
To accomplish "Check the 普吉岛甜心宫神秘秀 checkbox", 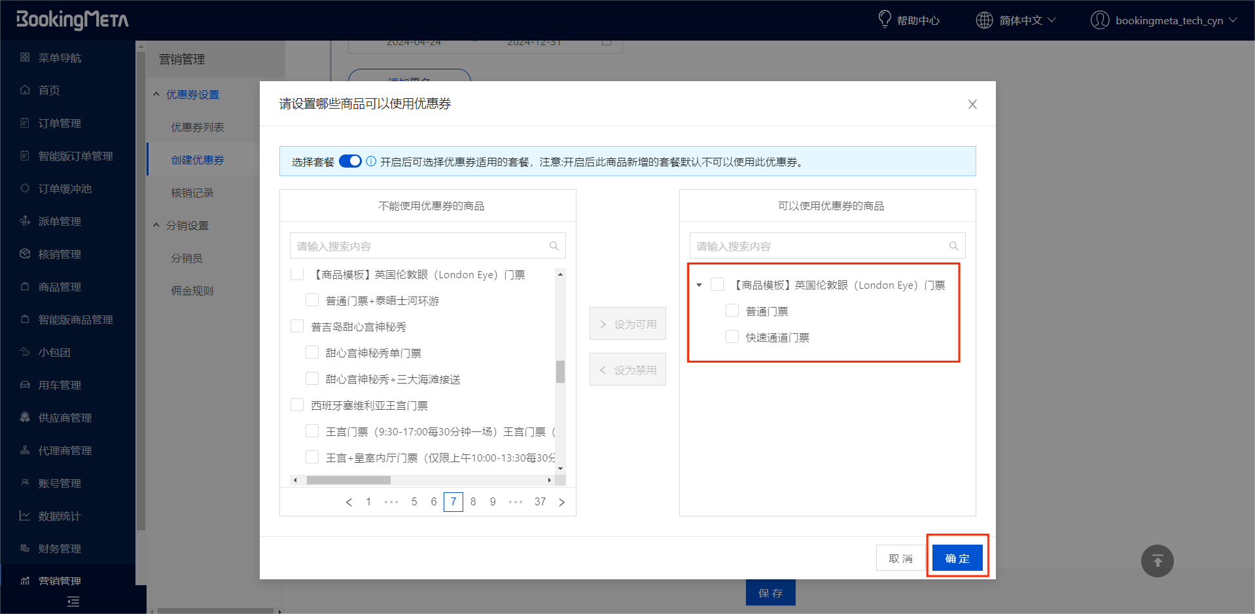I will click(x=297, y=327).
